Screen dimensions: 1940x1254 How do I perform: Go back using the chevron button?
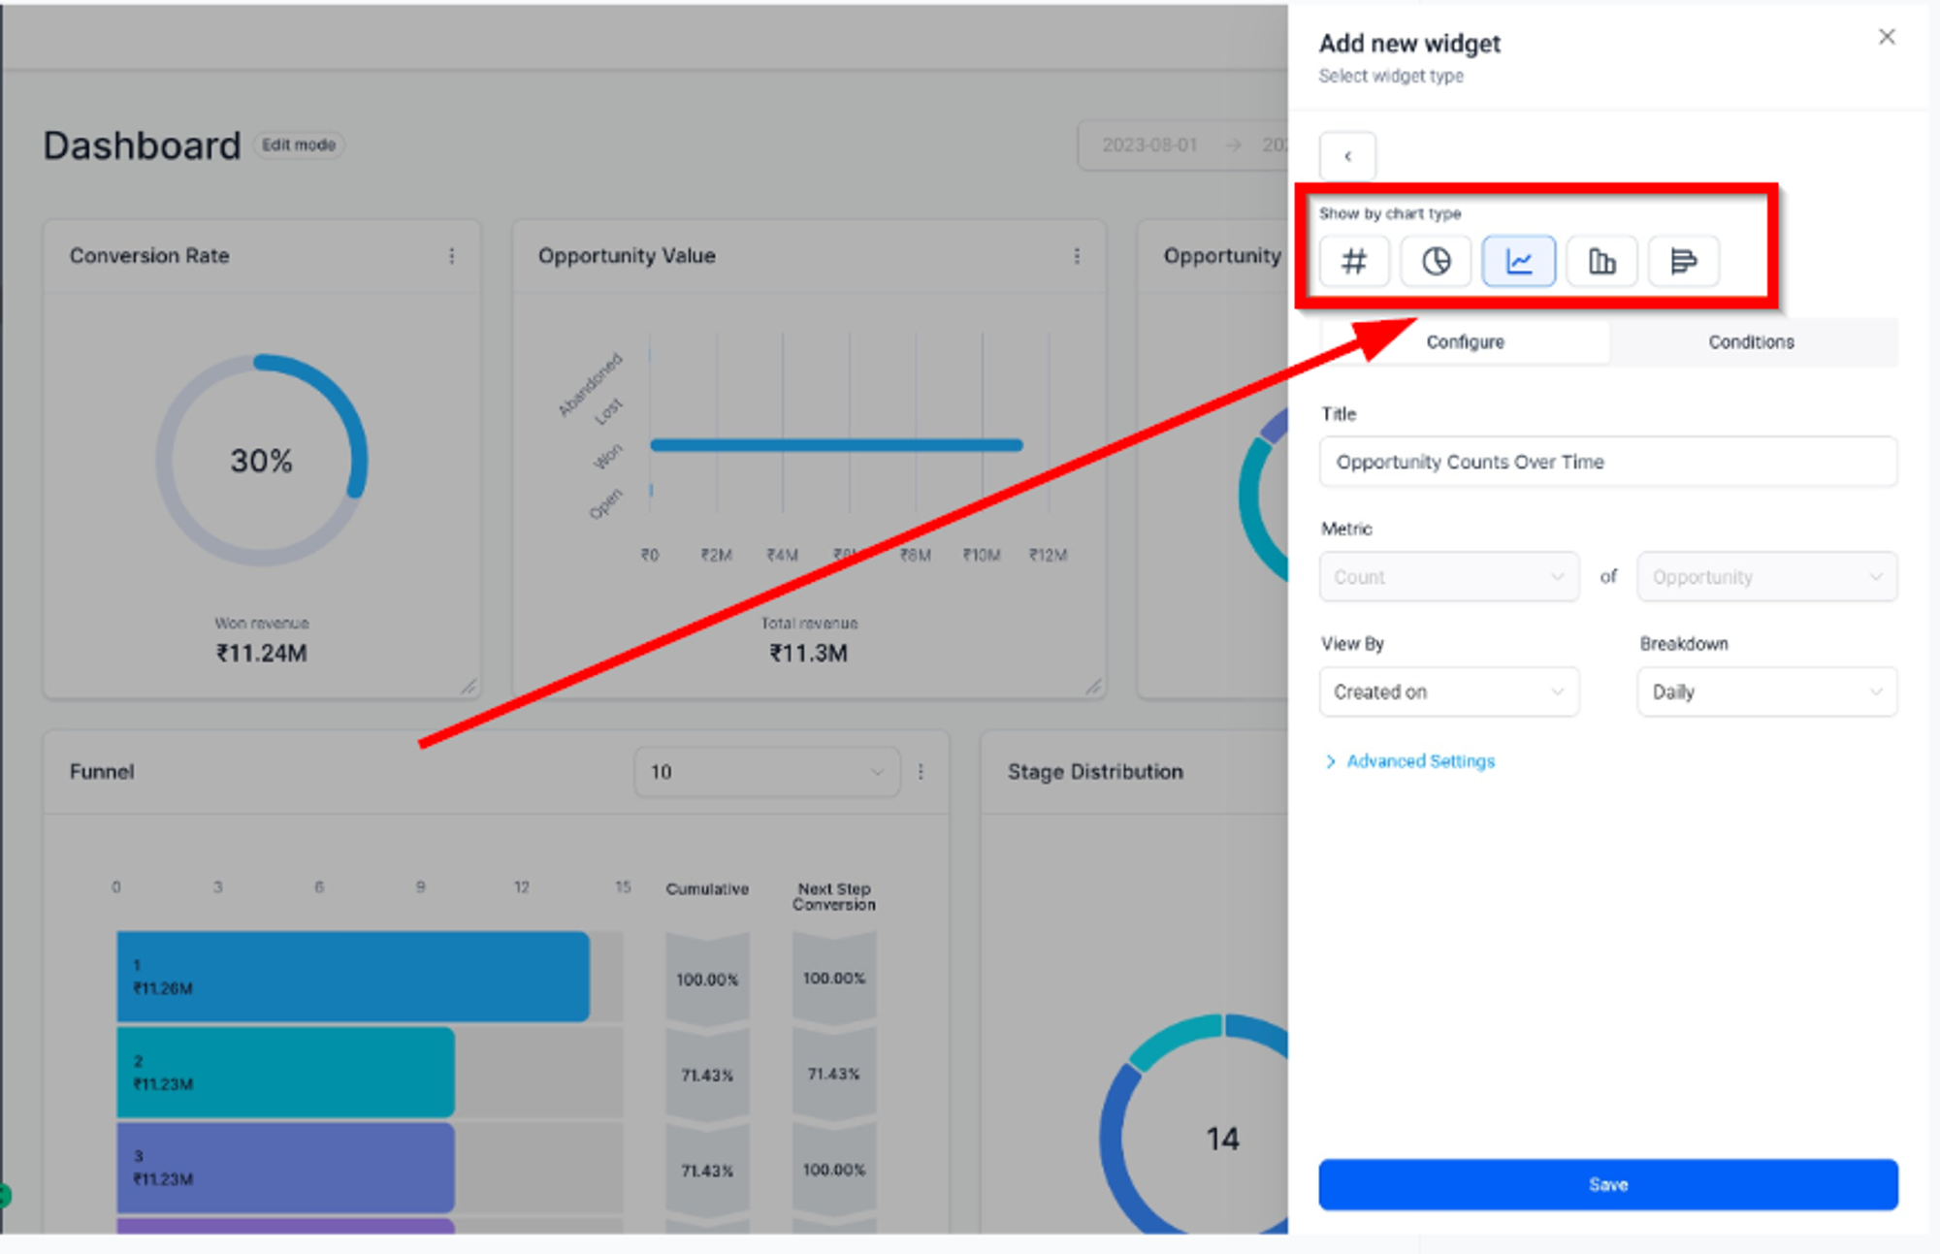1347,156
